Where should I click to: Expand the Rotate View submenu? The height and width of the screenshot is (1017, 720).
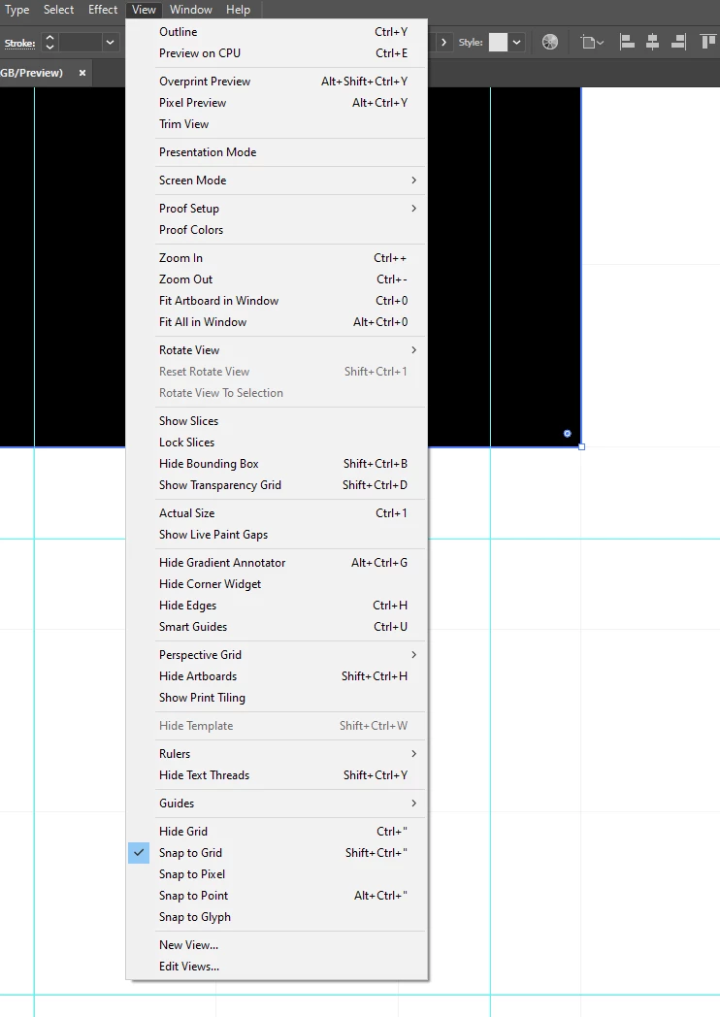(277, 350)
